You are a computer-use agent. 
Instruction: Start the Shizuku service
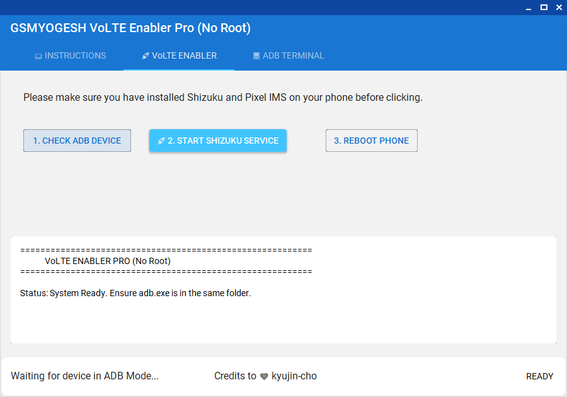[218, 141]
